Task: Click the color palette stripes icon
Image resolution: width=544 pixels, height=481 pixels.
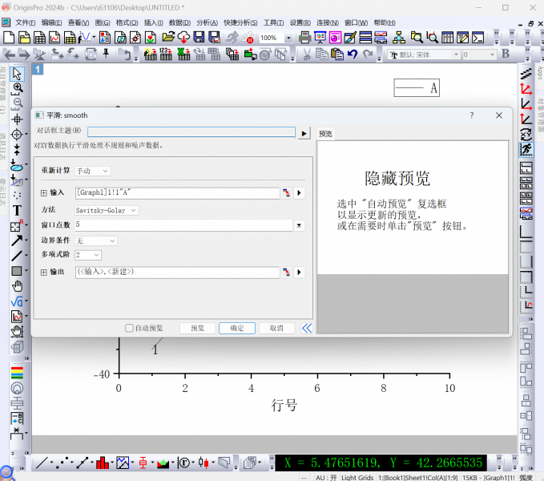Action: 17,373
